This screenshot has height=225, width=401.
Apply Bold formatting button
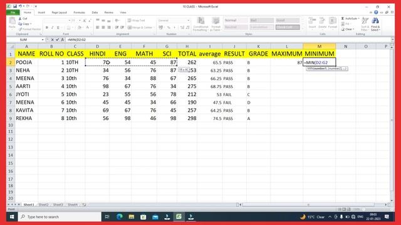47,27
